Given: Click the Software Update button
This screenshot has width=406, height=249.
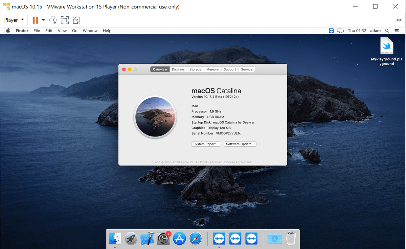Looking at the screenshot, I should [240, 144].
